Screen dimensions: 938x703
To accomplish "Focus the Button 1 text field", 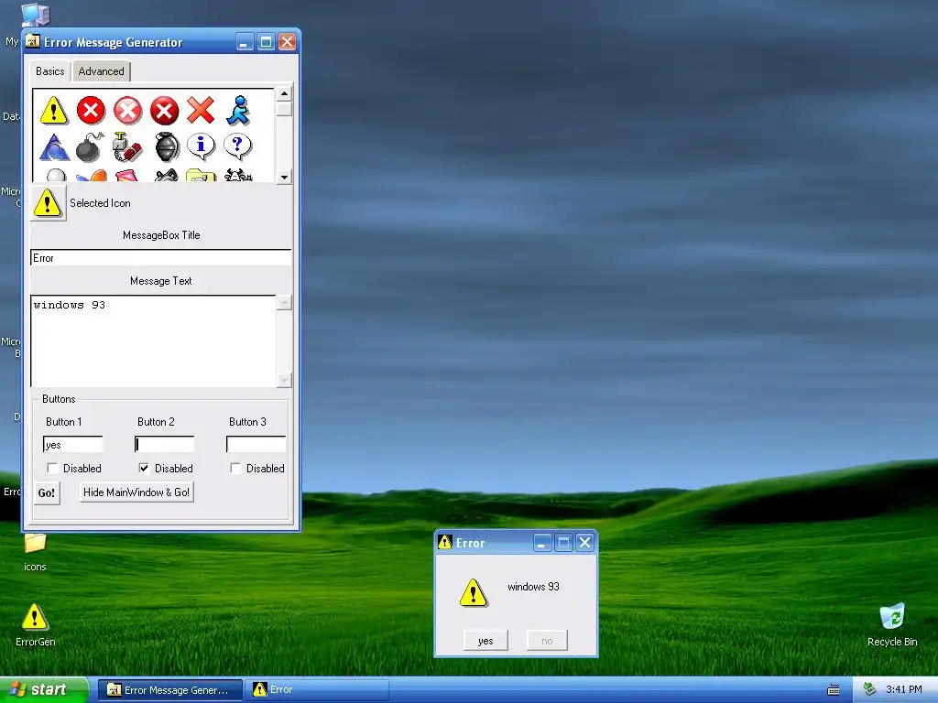I will [73, 444].
